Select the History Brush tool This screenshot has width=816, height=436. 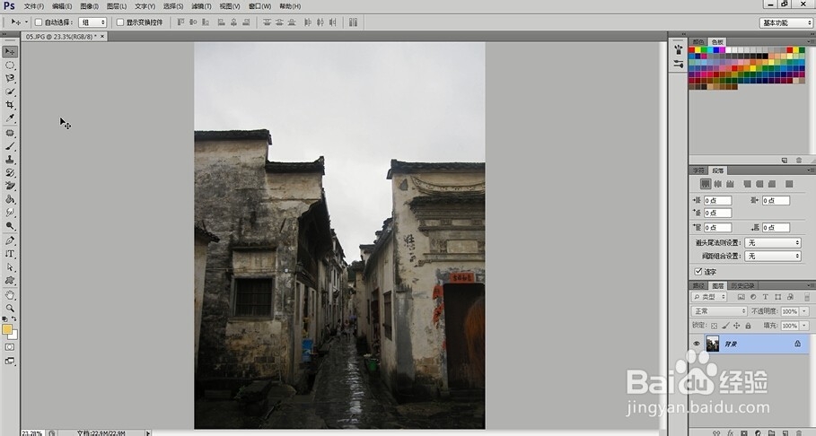pos(10,173)
